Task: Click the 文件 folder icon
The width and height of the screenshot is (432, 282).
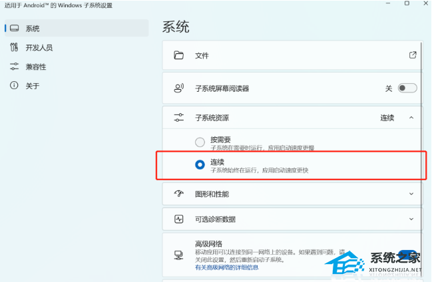Action: [x=178, y=55]
